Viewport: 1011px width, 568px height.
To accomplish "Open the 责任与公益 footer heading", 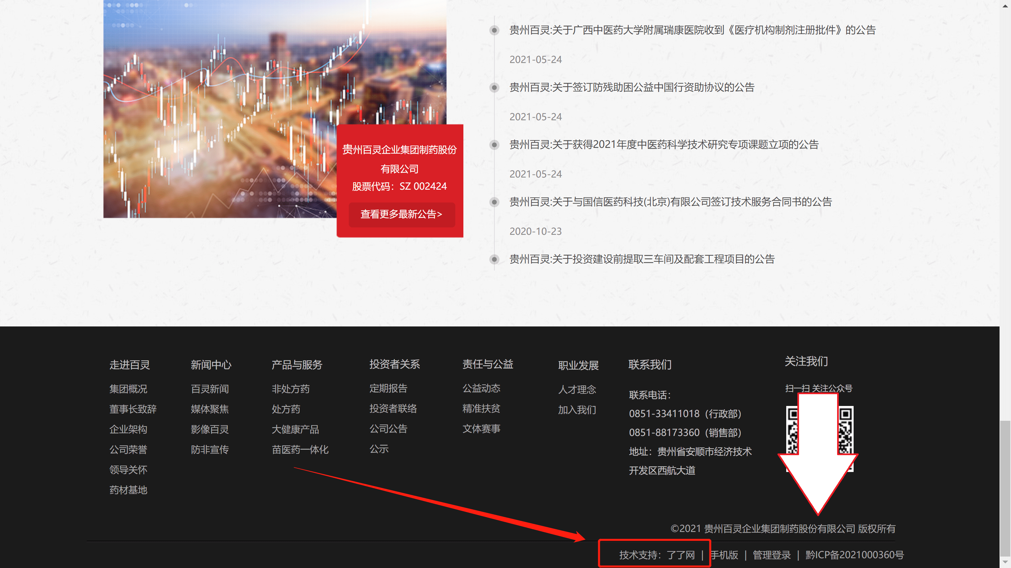I will [487, 364].
